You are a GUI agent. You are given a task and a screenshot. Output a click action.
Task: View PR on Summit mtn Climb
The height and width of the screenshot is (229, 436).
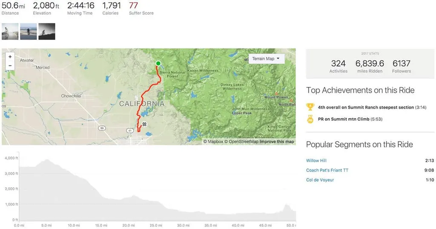[x=350, y=119]
